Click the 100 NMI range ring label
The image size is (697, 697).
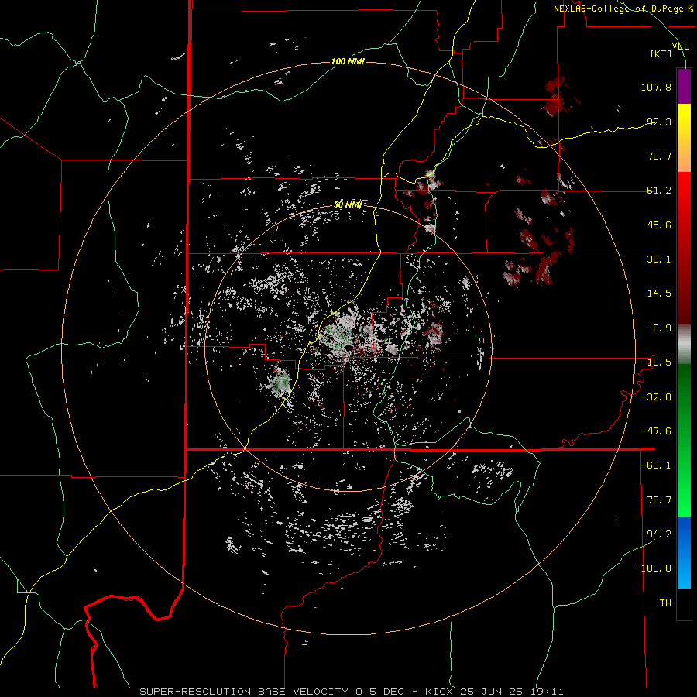348,61
